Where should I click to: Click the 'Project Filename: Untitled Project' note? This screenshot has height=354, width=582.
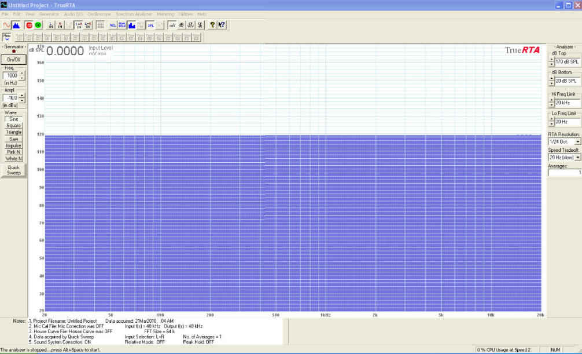[65, 321]
